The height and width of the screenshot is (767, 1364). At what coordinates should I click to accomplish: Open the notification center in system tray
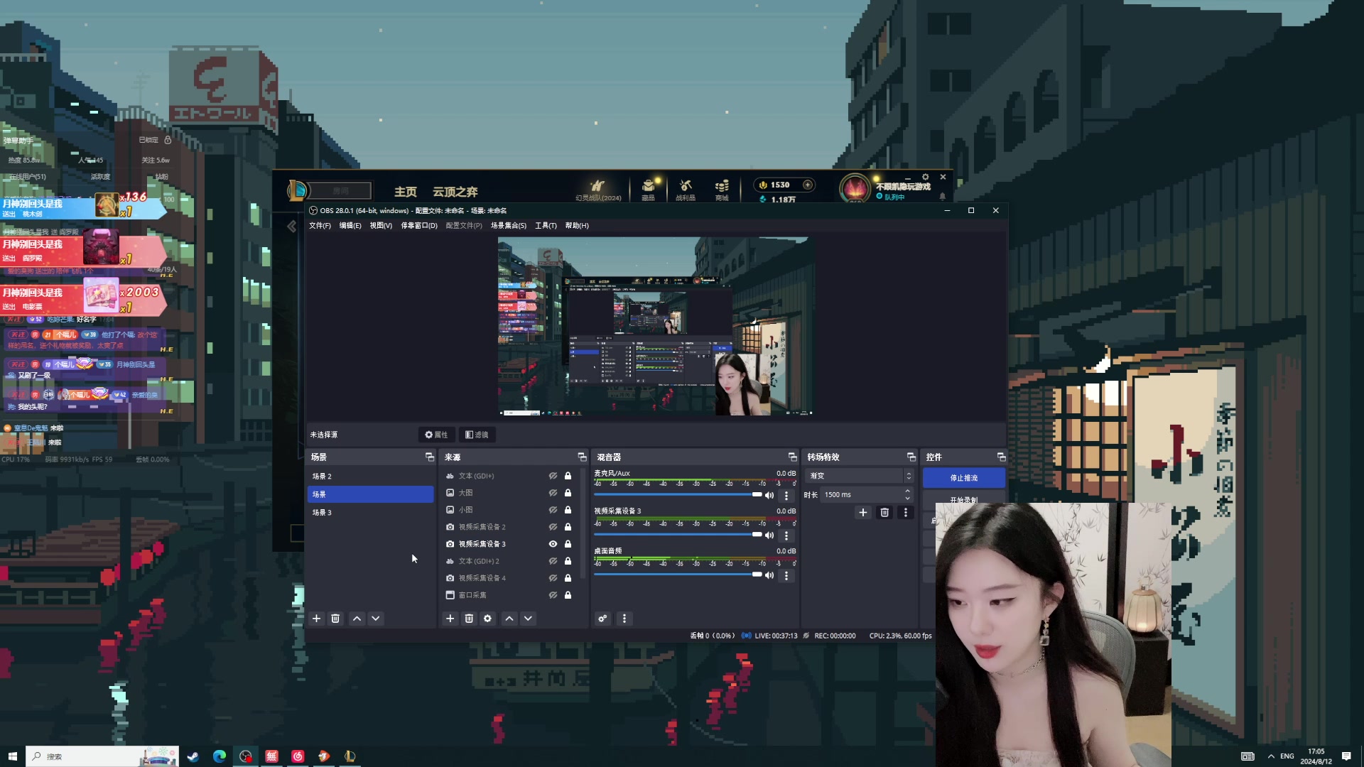[x=1346, y=756]
